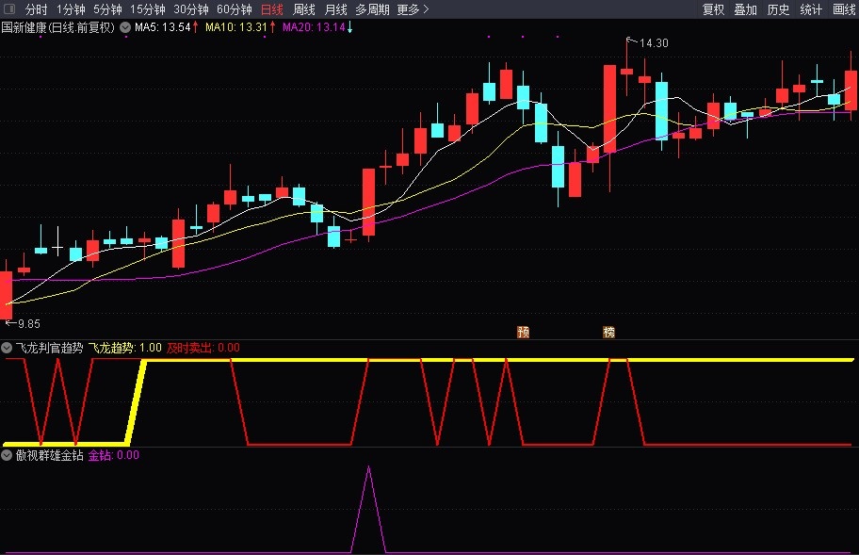The width and height of the screenshot is (859, 555).
Task: Click the 榜 ranking marker icon
Action: point(608,332)
